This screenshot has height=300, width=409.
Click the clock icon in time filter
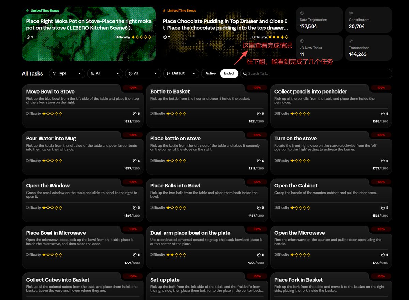coord(131,73)
